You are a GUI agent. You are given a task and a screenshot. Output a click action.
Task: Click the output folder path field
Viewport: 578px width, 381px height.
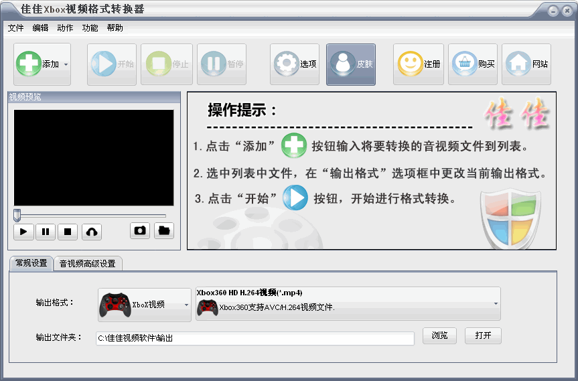point(255,339)
